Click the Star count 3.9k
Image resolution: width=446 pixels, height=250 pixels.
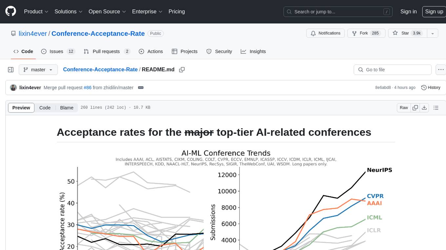coord(417,33)
